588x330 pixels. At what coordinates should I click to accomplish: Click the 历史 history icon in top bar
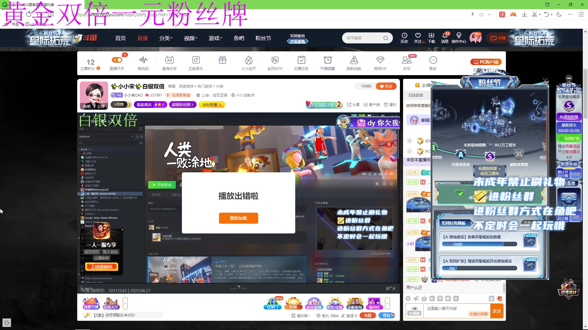coord(405,37)
